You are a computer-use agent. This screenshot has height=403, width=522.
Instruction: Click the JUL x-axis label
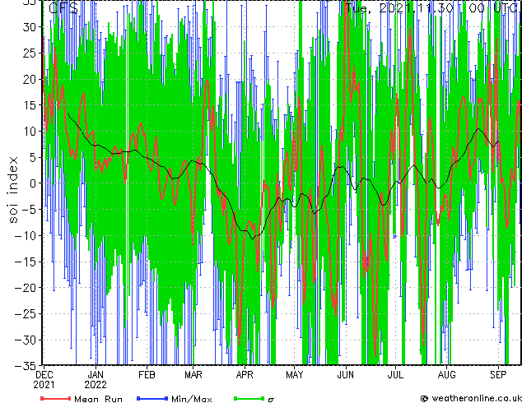(x=395, y=375)
